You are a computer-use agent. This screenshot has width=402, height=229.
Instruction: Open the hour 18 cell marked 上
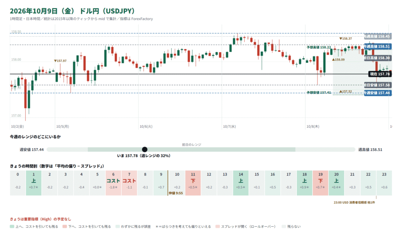[x=305, y=183]
